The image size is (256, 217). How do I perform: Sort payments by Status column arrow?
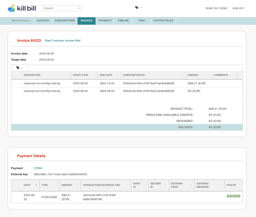(x=239, y=185)
